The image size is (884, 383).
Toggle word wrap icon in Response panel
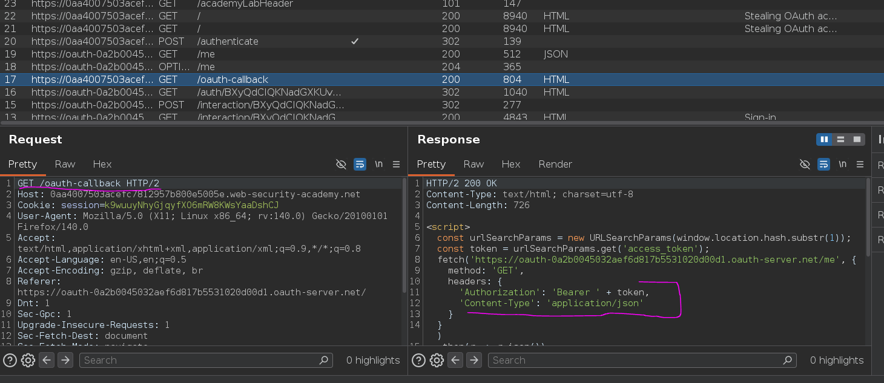click(x=823, y=164)
